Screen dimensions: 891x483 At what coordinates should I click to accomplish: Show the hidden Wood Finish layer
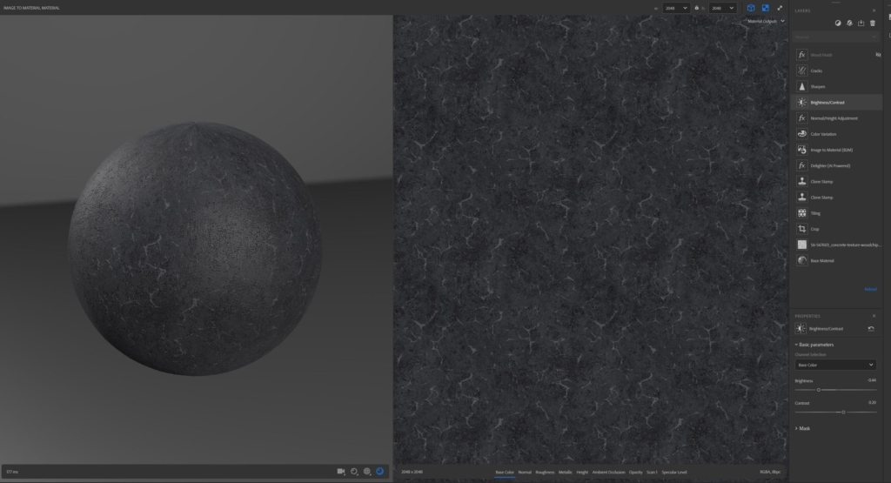point(878,55)
